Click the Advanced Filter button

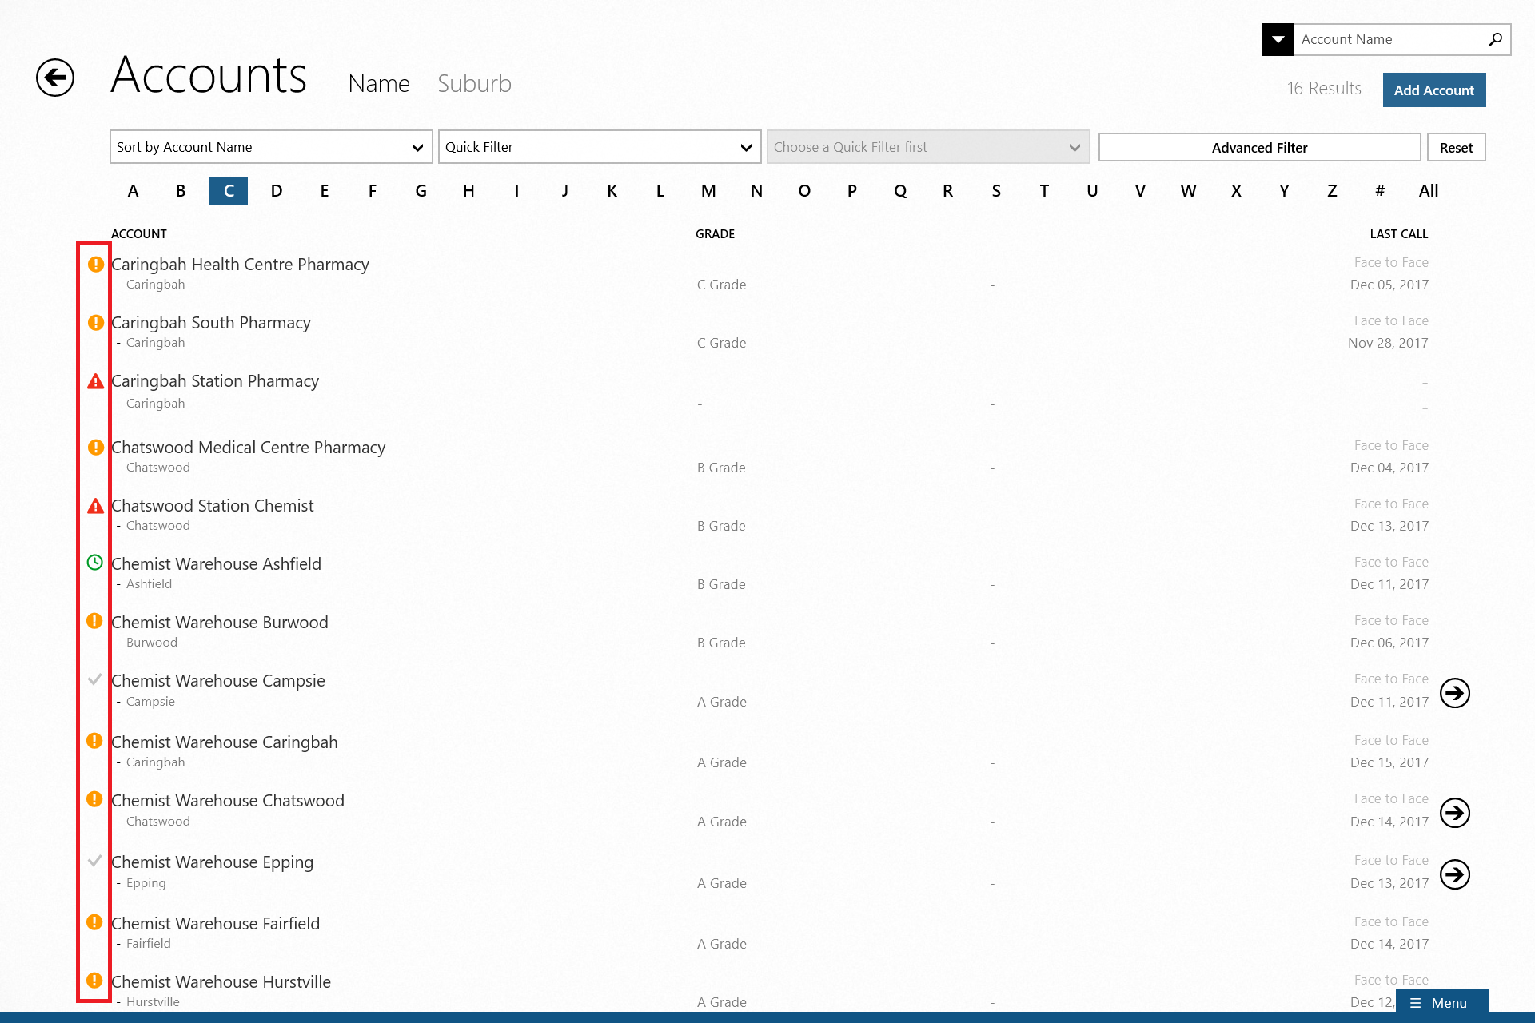[1259, 148]
